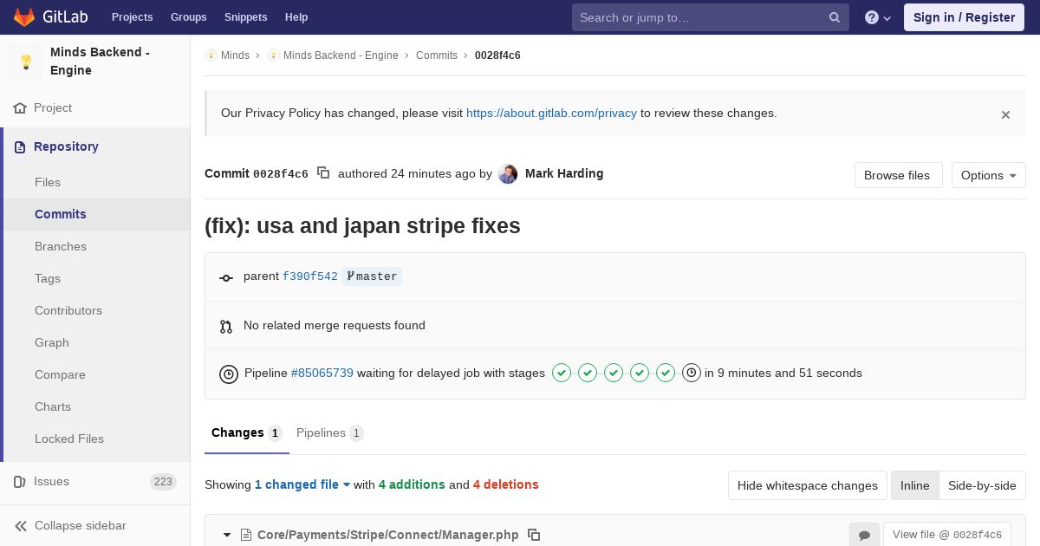Click the 4 additions text

(412, 484)
